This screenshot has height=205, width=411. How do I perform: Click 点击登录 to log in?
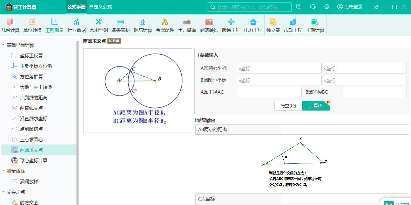(x=350, y=7)
